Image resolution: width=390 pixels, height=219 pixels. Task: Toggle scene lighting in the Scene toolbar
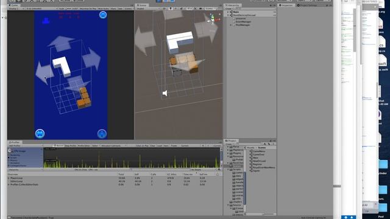pyautogui.click(x=171, y=9)
